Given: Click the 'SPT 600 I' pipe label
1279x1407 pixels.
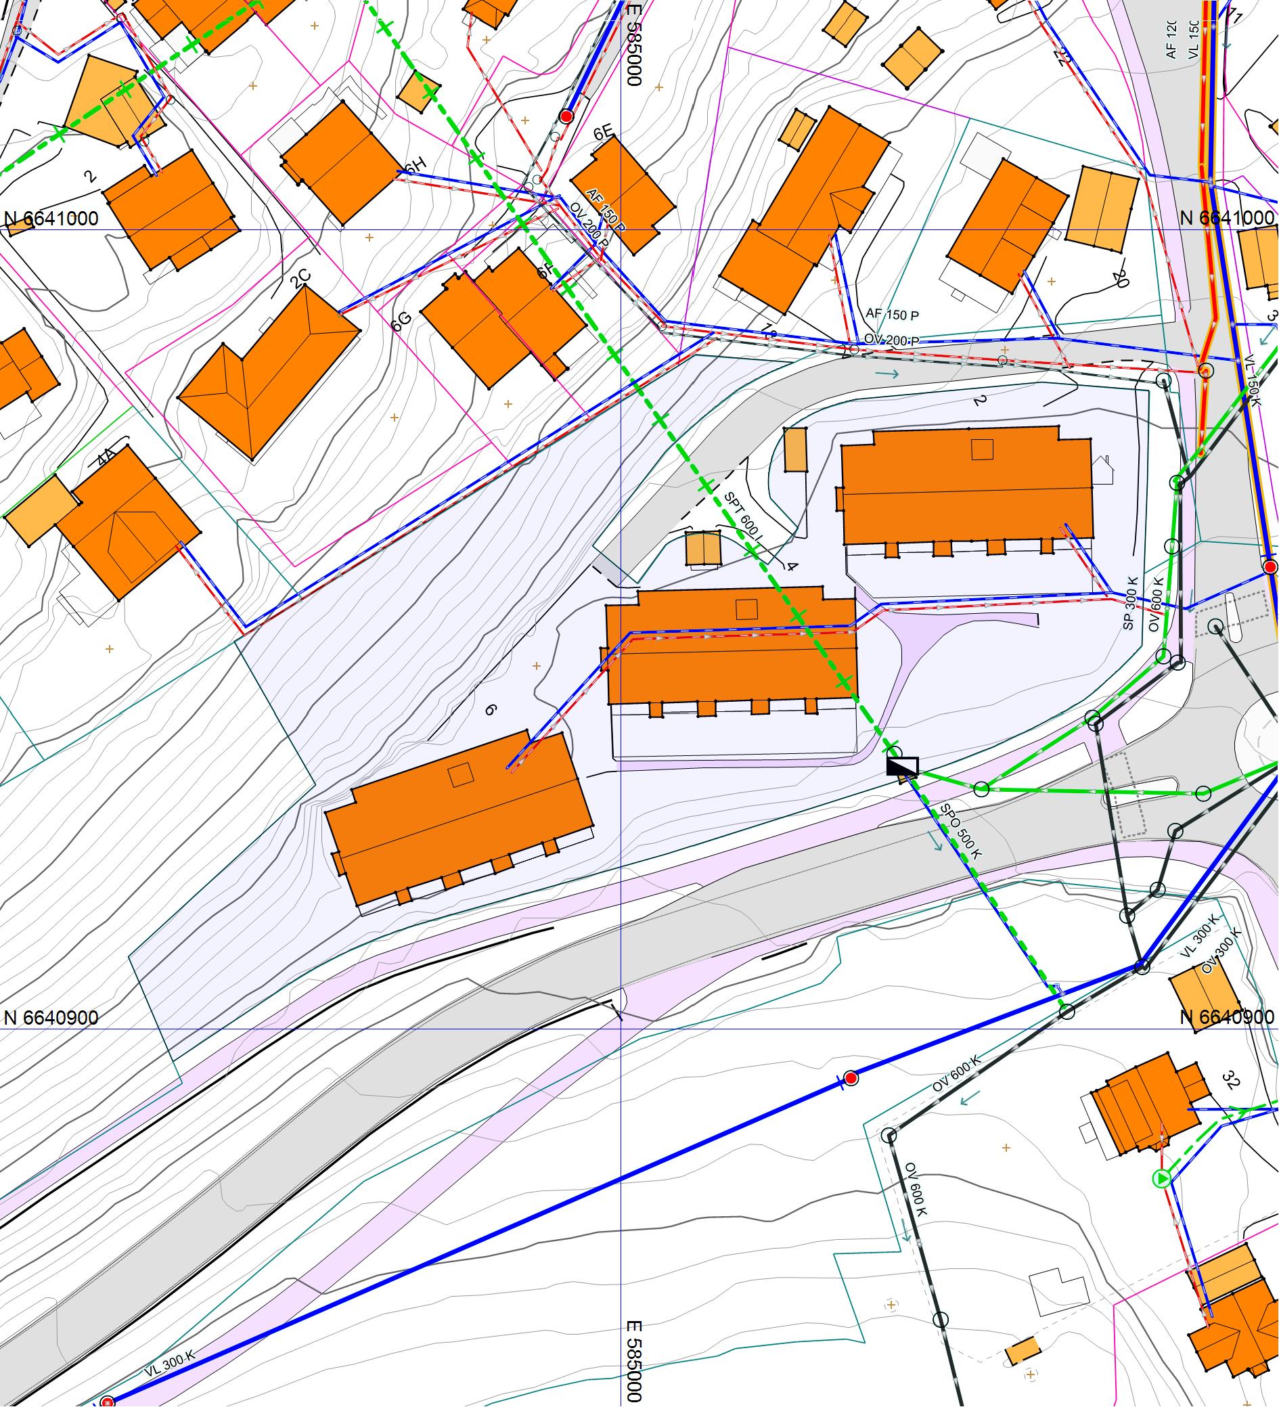Looking at the screenshot, I should (x=744, y=518).
